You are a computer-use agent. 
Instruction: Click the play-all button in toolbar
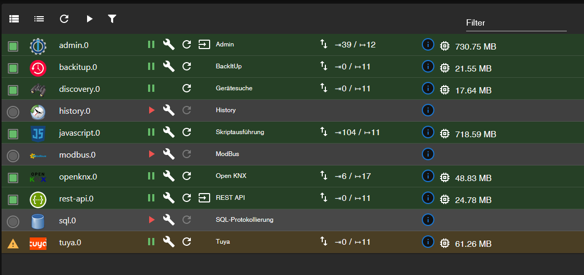(89, 19)
